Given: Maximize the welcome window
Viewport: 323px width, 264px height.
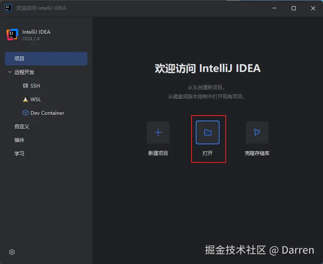Looking at the screenshot, I should click(294, 8).
